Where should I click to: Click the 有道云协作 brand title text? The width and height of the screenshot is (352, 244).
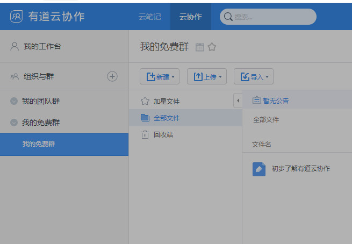click(56, 17)
